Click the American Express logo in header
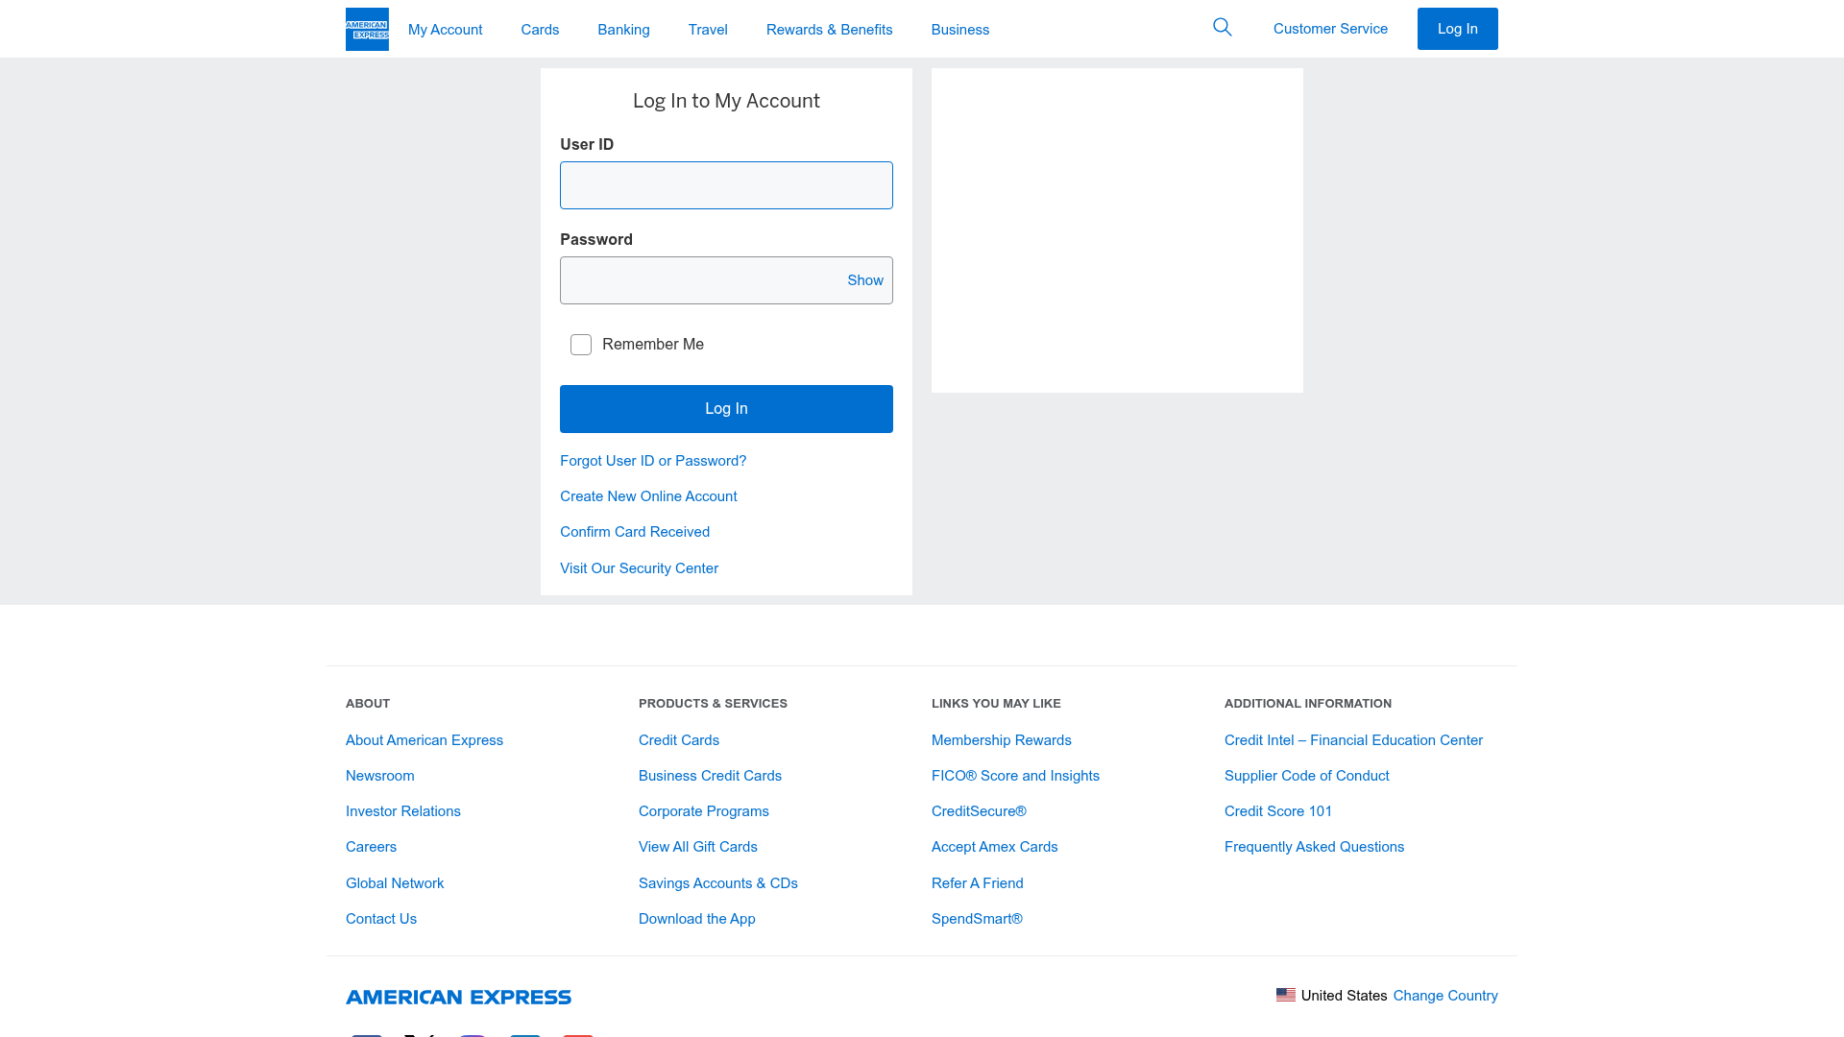 point(367,29)
